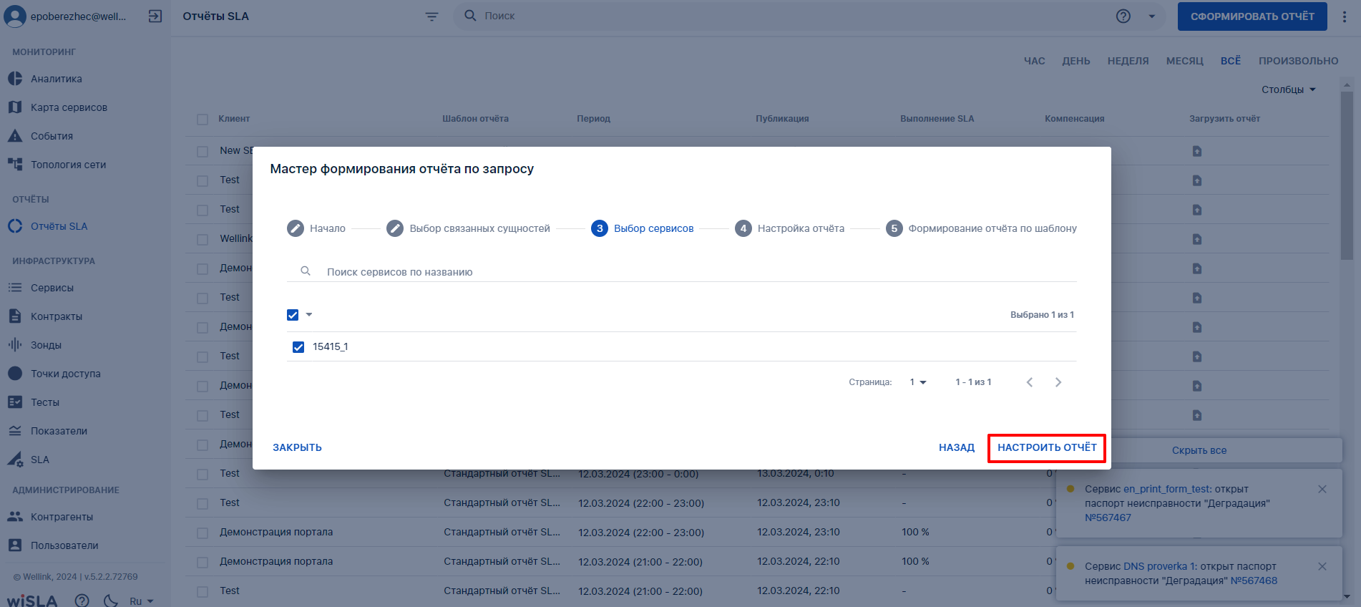The height and width of the screenshot is (607, 1361).
Task: Click the НАСТРОИТЬ ОТЧЁТ button
Action: click(x=1047, y=448)
